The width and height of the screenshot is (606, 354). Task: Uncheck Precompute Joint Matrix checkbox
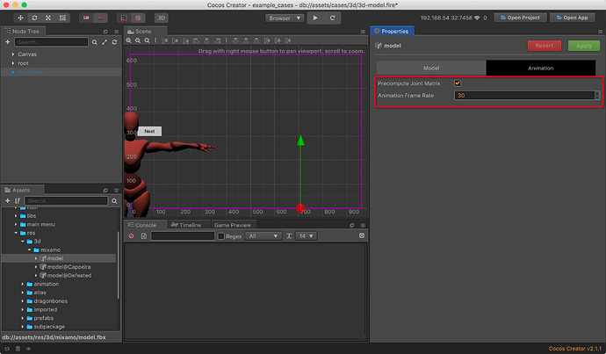tap(458, 83)
